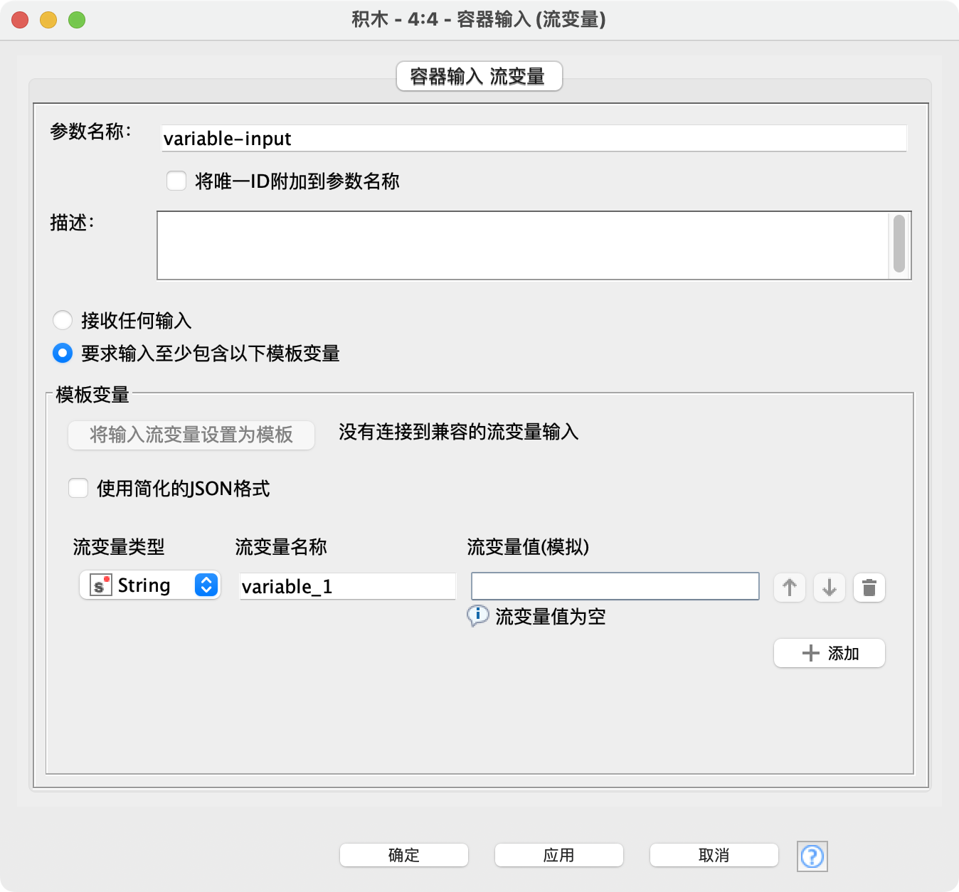Click the move down arrow icon
Viewport: 959px width, 892px height.
pos(829,588)
